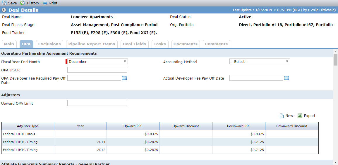Open the Fiscal Year End Month dropdown
The image size is (338, 165).
[x=98, y=62]
